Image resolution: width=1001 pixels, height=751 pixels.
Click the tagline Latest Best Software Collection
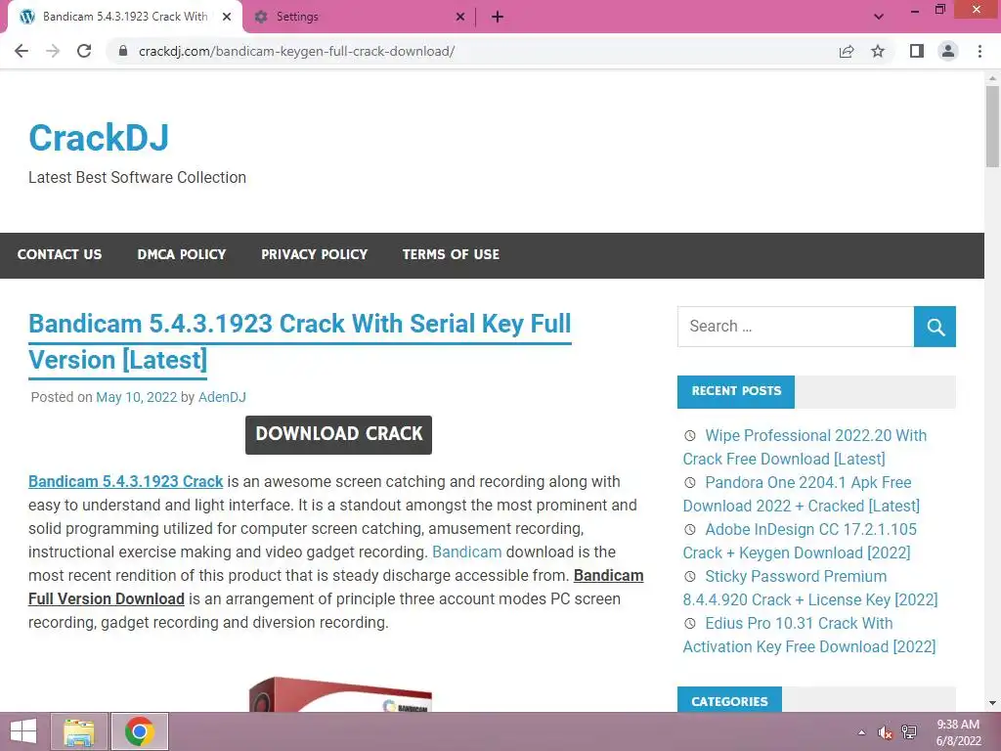(x=137, y=178)
